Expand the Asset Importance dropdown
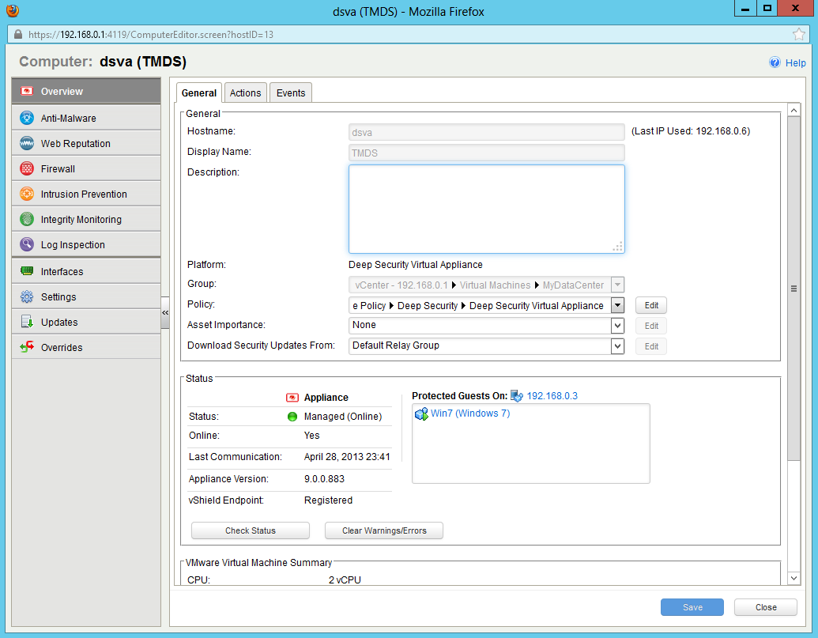The width and height of the screenshot is (818, 638). (x=618, y=326)
